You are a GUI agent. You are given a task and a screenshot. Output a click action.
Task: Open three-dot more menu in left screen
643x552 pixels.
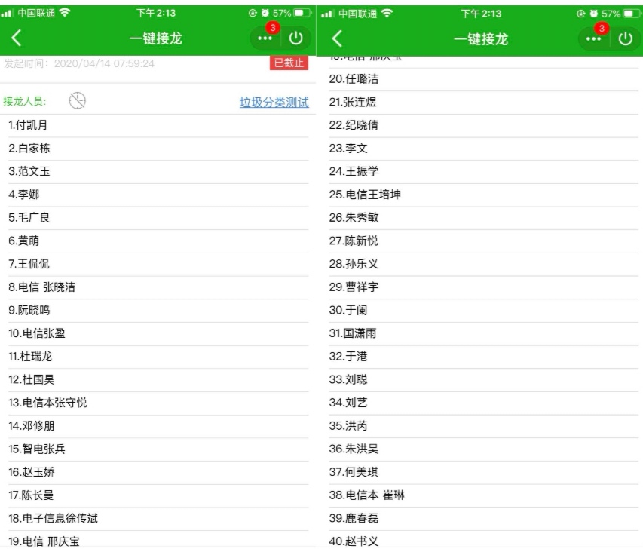tap(263, 38)
